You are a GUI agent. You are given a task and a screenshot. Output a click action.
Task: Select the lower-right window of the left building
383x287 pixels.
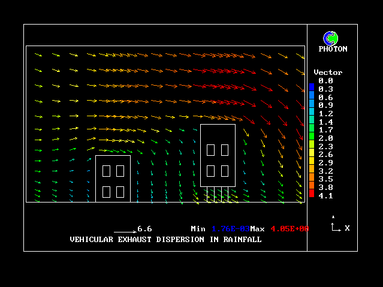click(120, 192)
